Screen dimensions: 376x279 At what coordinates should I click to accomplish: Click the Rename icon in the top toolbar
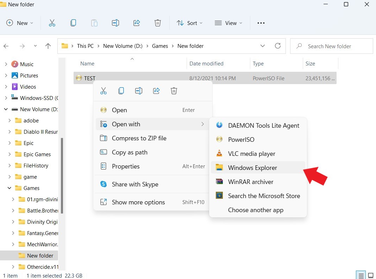[115, 23]
